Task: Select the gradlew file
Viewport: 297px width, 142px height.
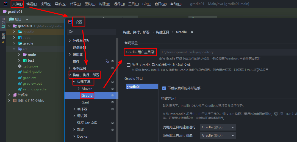Action: pos(29,78)
